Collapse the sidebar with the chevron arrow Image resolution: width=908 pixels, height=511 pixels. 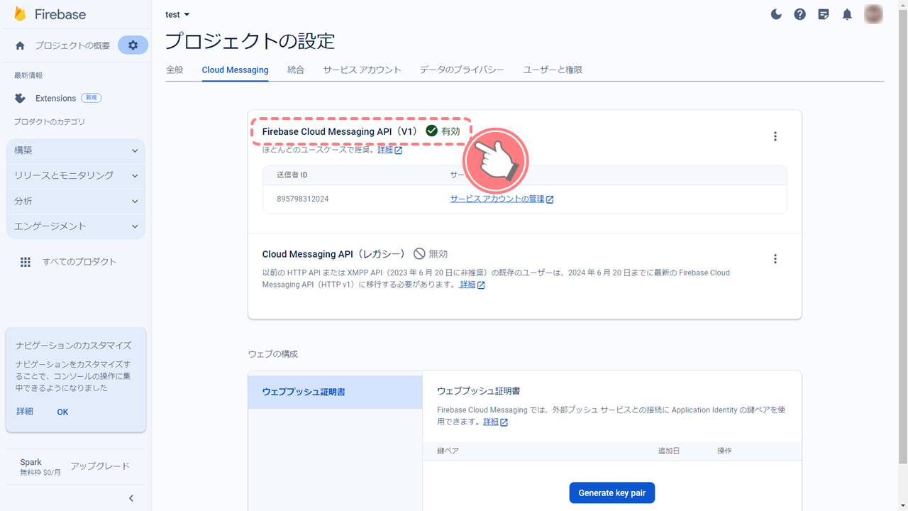click(x=131, y=498)
